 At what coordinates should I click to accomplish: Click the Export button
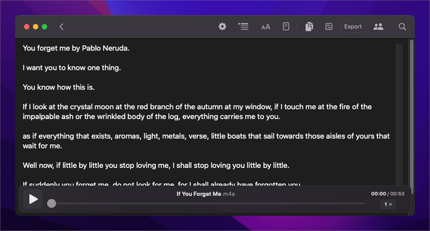point(353,26)
